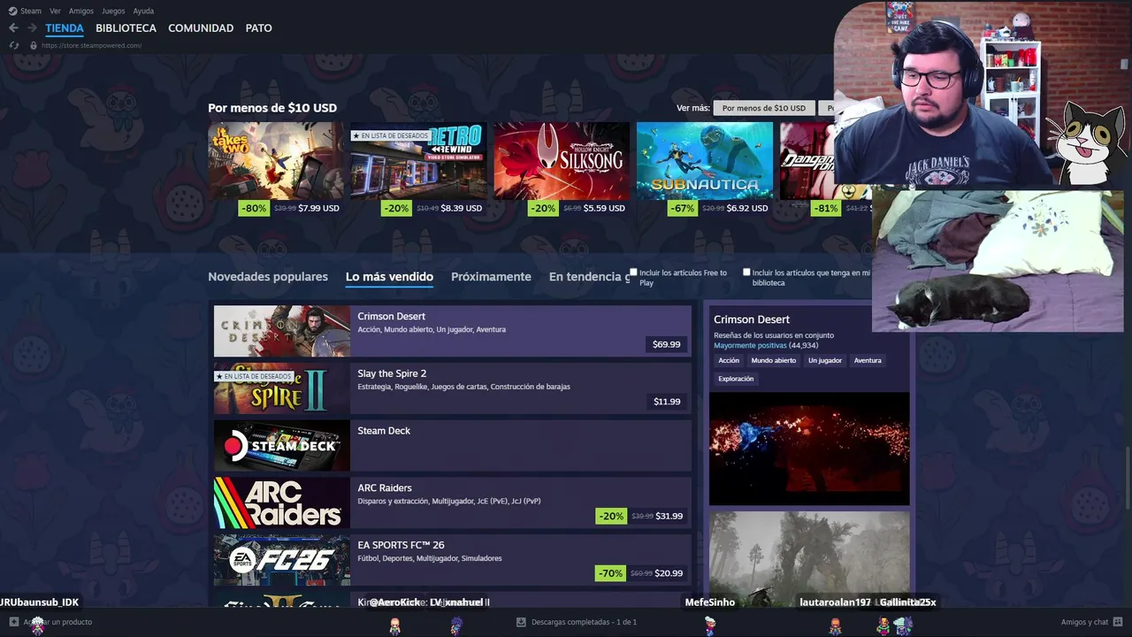The image size is (1132, 637).
Task: Open the It Takes Two deal card
Action: point(276,169)
